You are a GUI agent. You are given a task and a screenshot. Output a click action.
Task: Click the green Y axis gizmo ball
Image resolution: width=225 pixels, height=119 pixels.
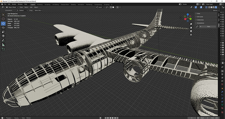click(190, 19)
